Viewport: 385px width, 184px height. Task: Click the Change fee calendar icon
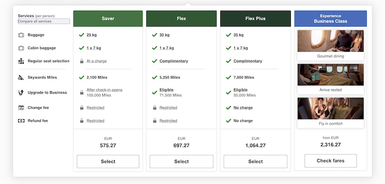(21, 108)
